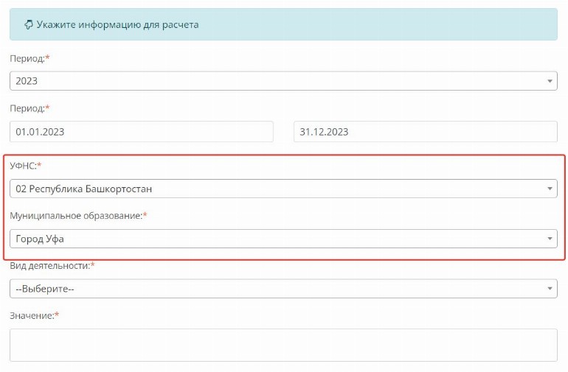Click the Значение field label

pos(32,315)
